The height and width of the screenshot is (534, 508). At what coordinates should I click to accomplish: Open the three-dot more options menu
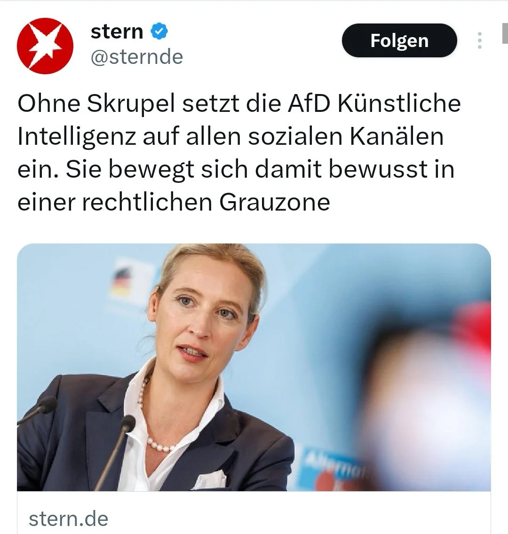[480, 40]
